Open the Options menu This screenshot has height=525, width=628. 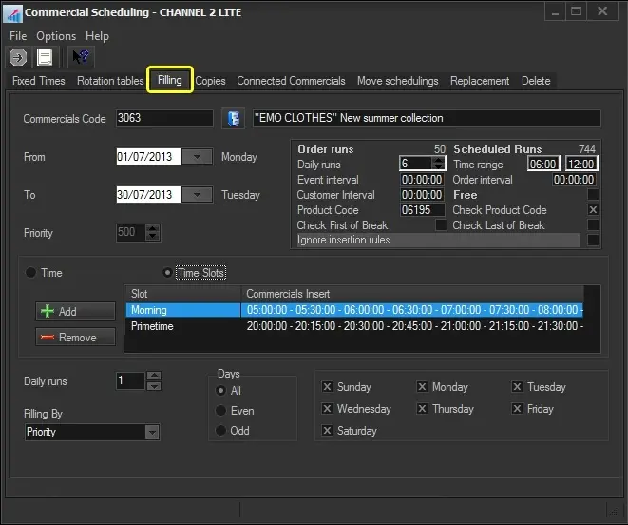pyautogui.click(x=56, y=36)
